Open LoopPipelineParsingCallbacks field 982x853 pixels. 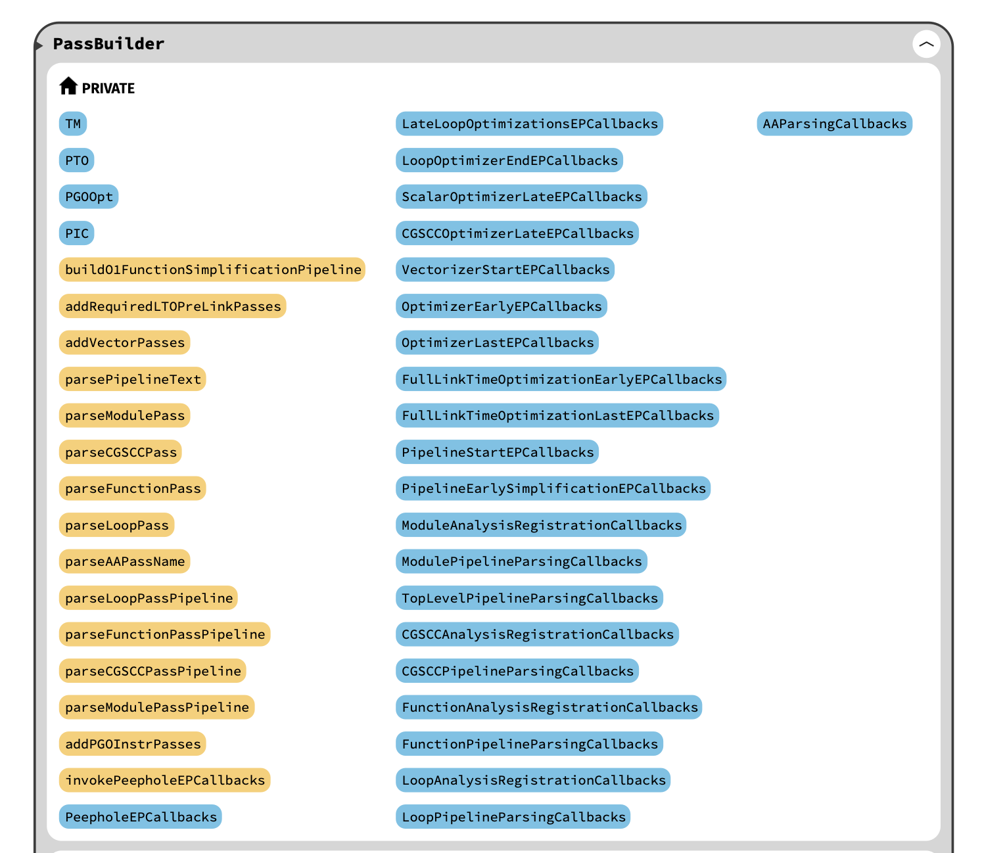coord(513,817)
